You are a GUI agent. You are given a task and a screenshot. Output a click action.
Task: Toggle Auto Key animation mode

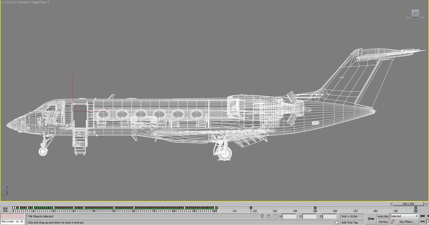tap(383, 216)
